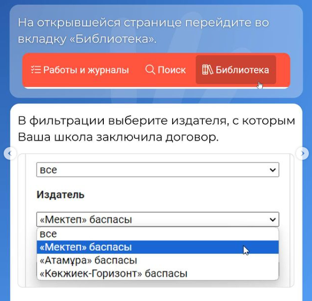The width and height of the screenshot is (312, 301).
Task: Click the red navigation bar's empty right edge
Action: [283, 70]
